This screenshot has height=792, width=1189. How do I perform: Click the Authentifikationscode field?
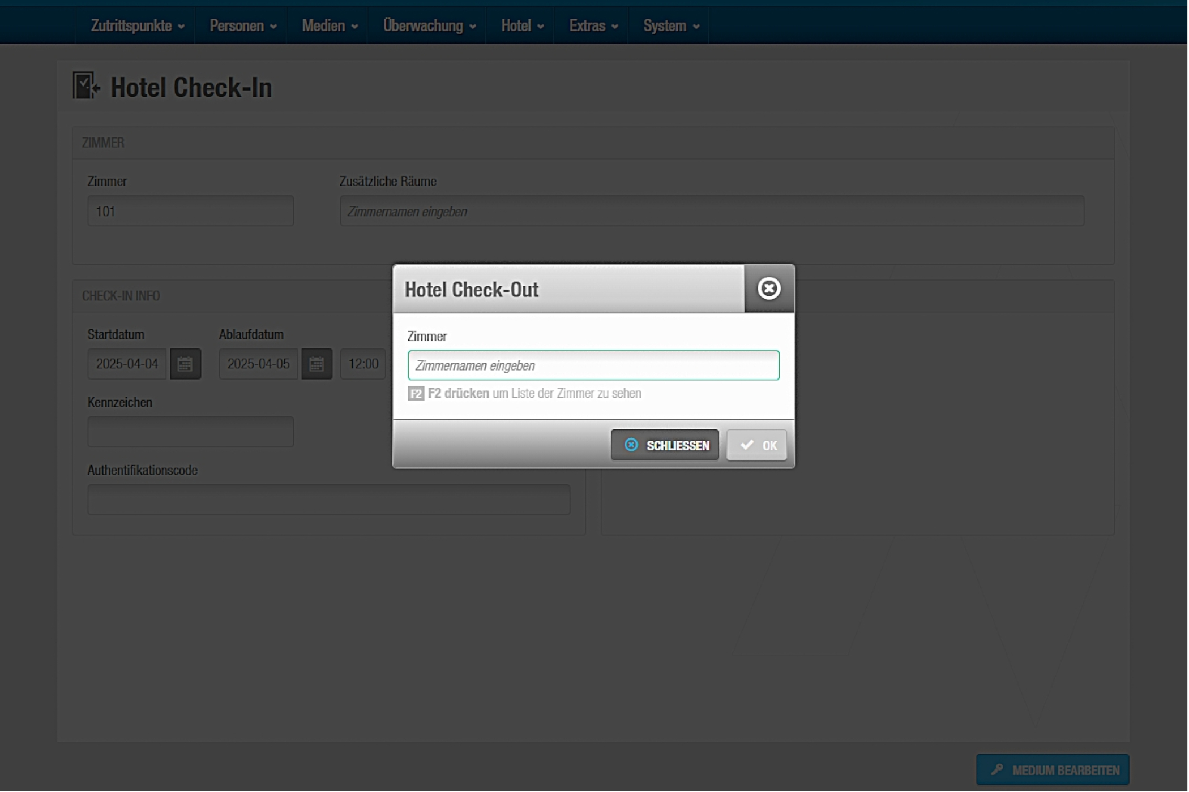click(328, 500)
